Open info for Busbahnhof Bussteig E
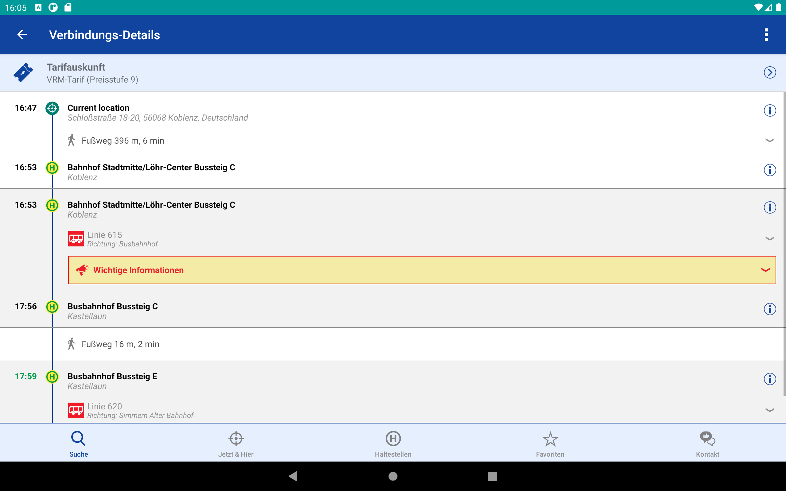Viewport: 786px width, 491px height. pos(769,379)
